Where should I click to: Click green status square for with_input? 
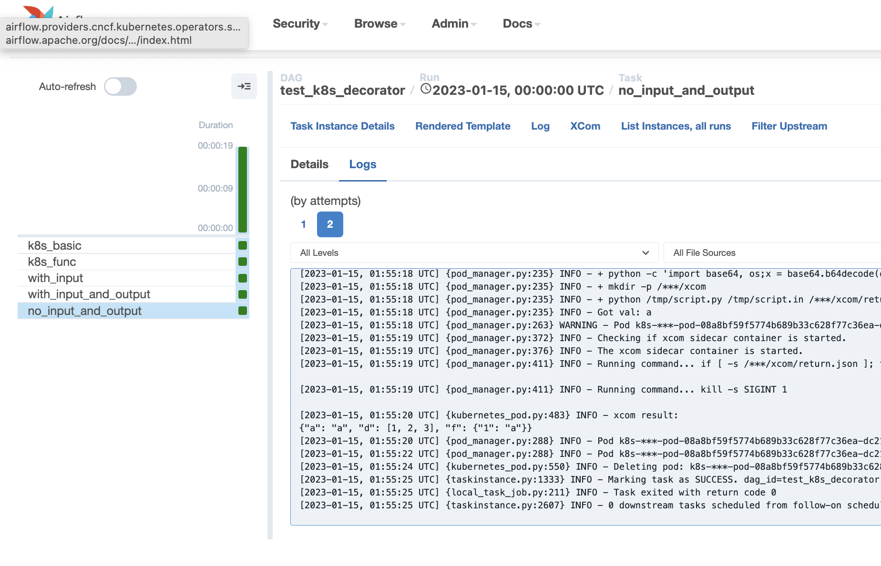point(243,278)
